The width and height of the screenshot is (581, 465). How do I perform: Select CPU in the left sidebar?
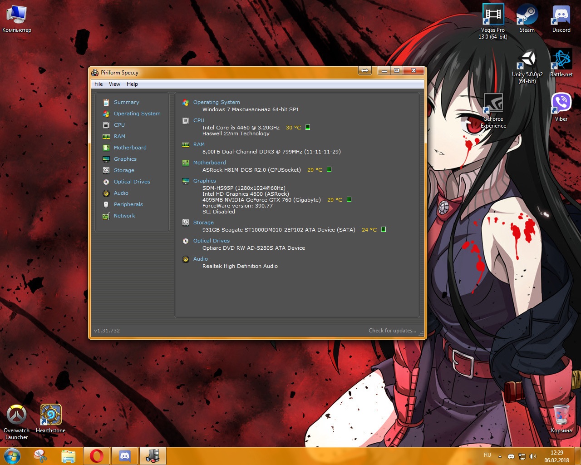pyautogui.click(x=119, y=125)
